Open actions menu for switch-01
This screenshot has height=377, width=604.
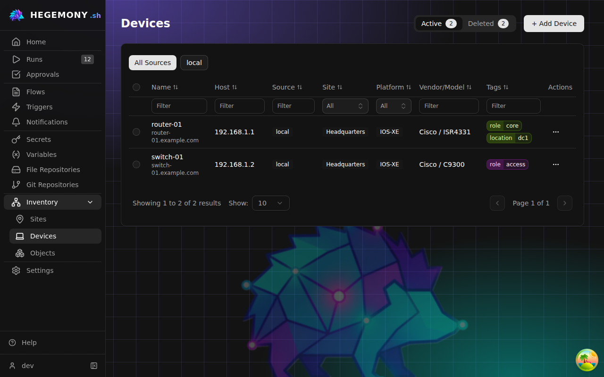click(556, 164)
